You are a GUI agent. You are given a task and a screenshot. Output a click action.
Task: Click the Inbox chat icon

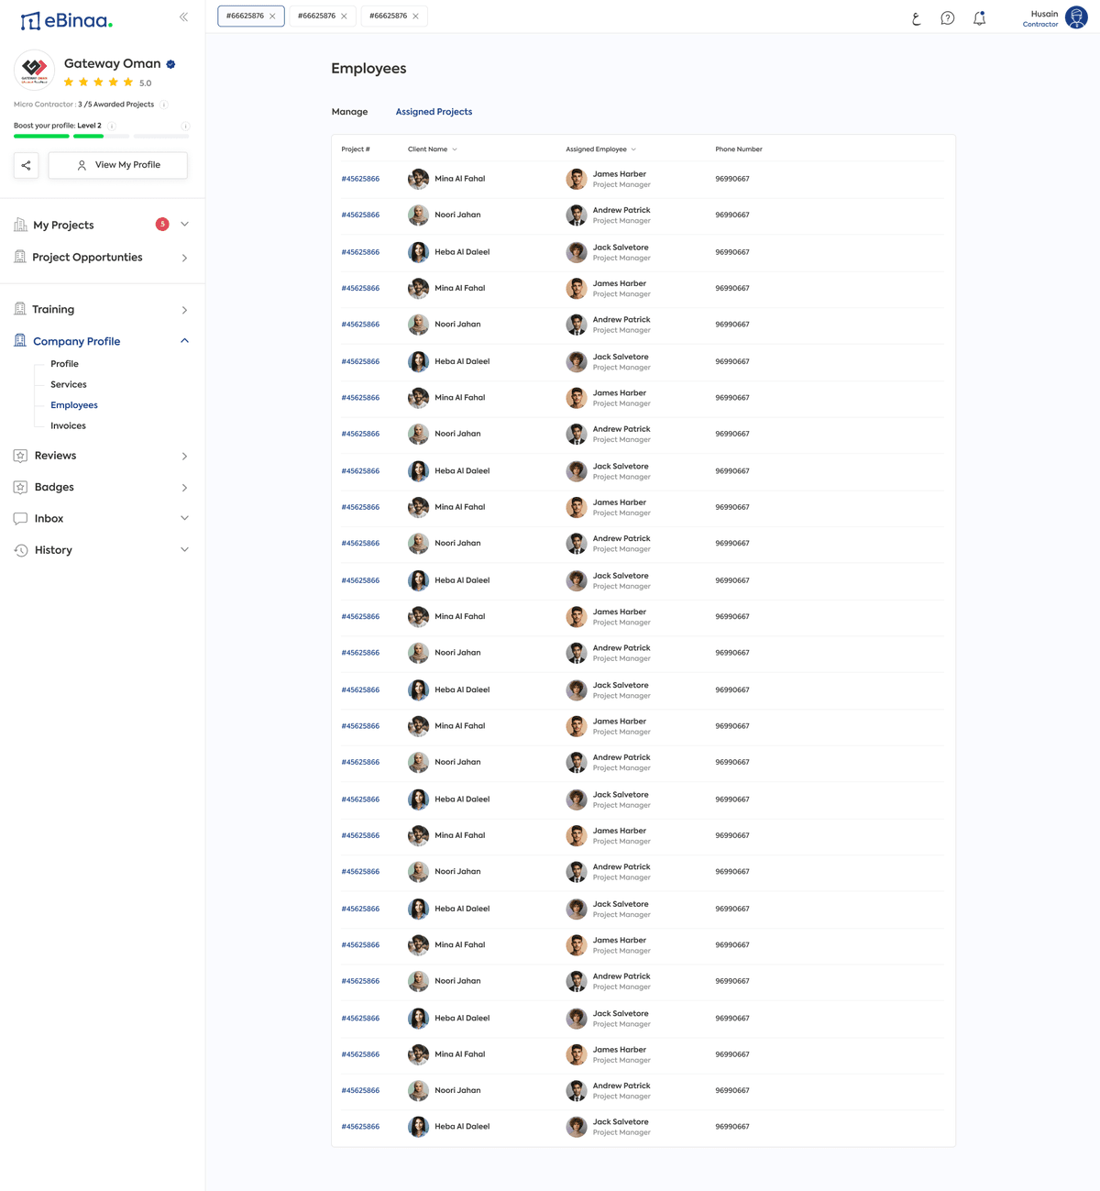20,518
